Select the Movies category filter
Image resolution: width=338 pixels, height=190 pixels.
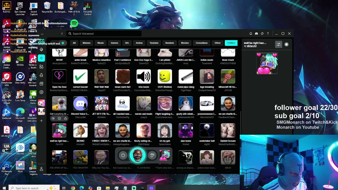pos(185,43)
